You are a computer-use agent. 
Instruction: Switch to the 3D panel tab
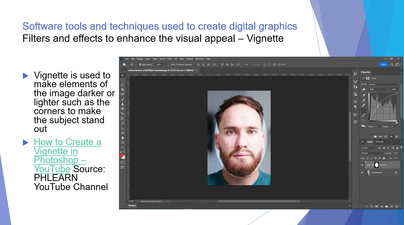[x=362, y=142]
